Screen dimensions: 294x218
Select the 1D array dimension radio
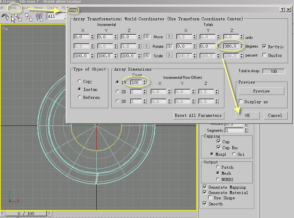tap(117, 82)
